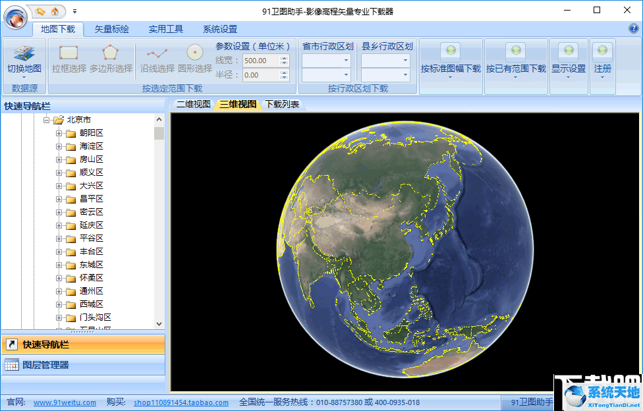Switch to the 下载列表 tab

[282, 104]
